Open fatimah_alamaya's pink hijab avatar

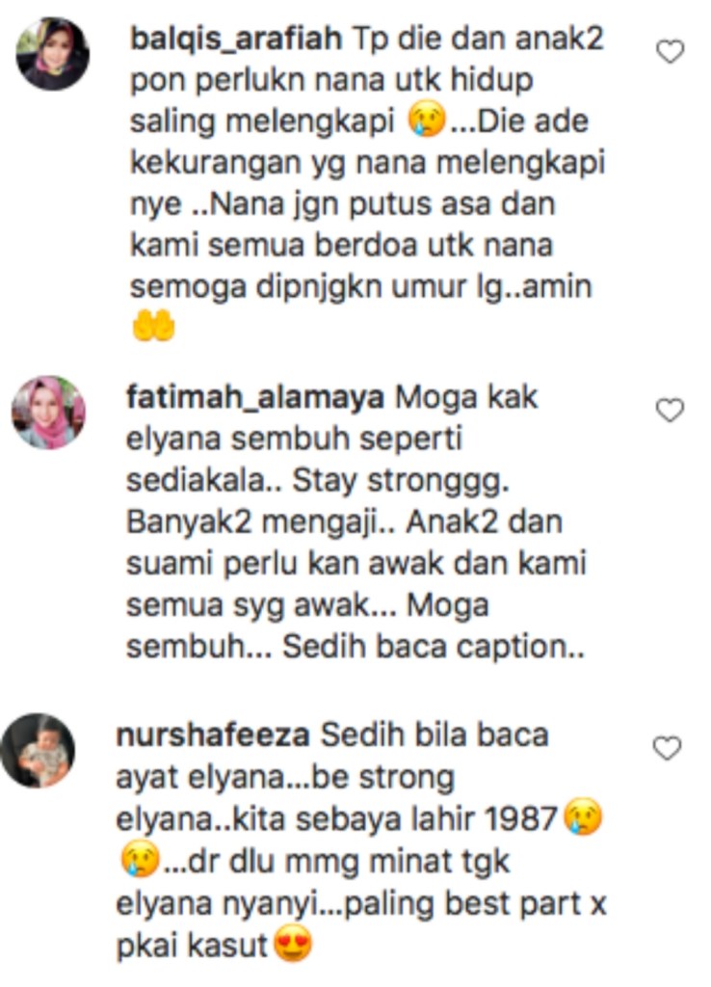[x=48, y=413]
